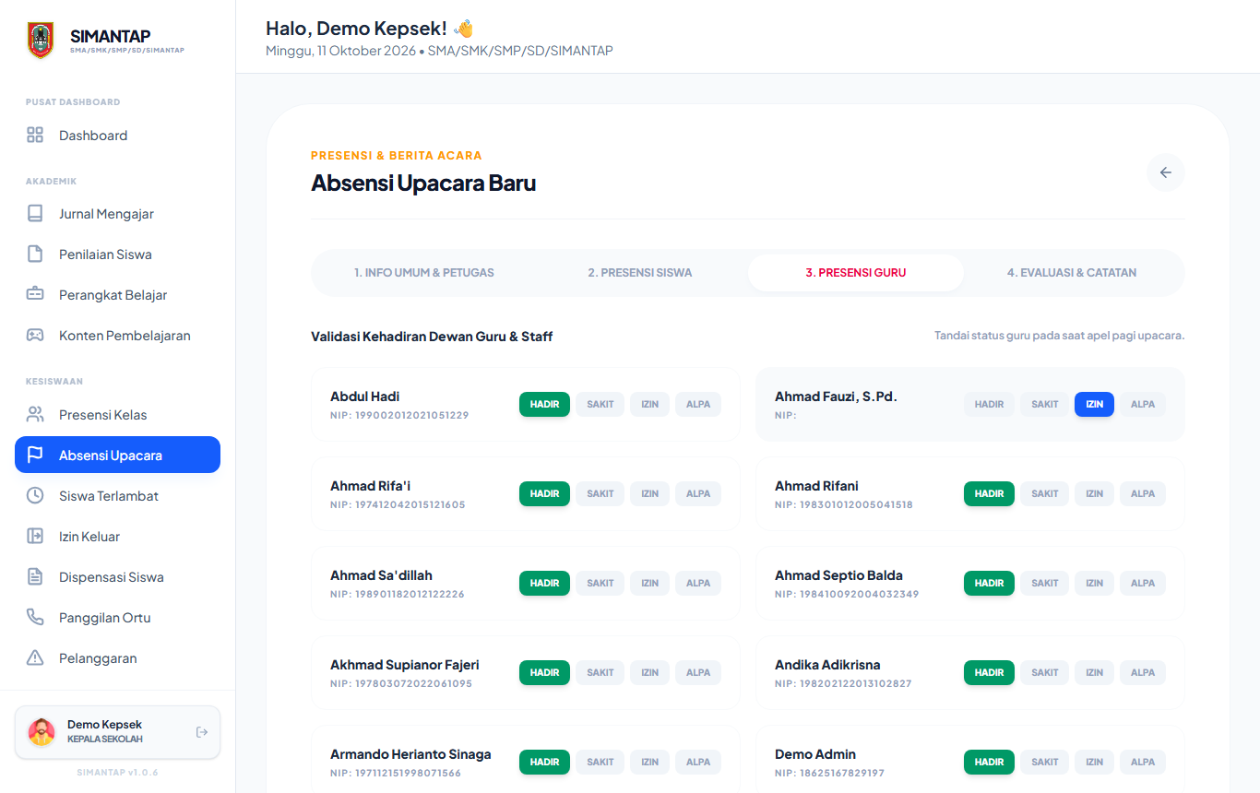Viewport: 1260px width, 793px height.
Task: Open Jurnal Mengajar in the sidebar
Action: 117,214
